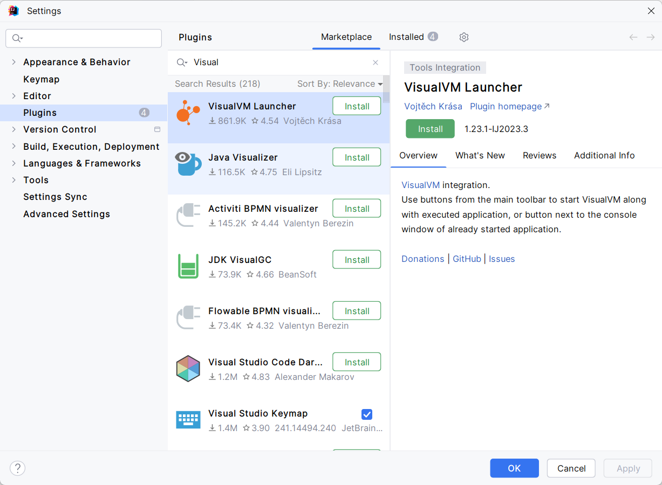Open the Sort By Relevance dropdown
The width and height of the screenshot is (662, 485).
click(x=340, y=84)
